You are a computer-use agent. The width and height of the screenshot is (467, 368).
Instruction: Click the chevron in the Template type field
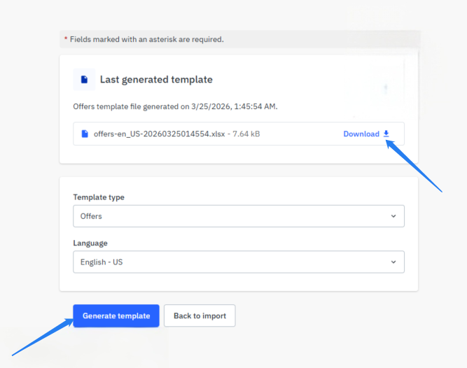coord(393,216)
